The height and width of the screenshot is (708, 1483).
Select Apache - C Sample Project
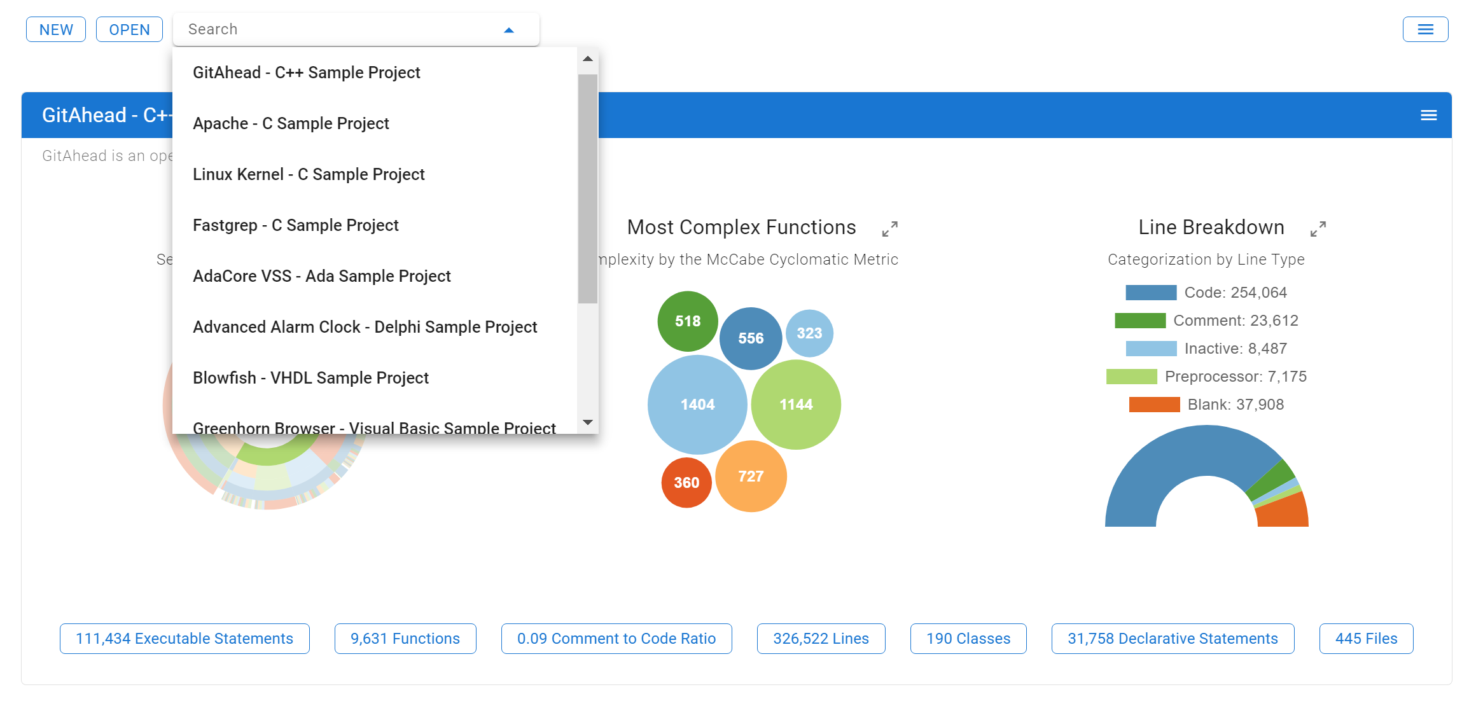291,123
